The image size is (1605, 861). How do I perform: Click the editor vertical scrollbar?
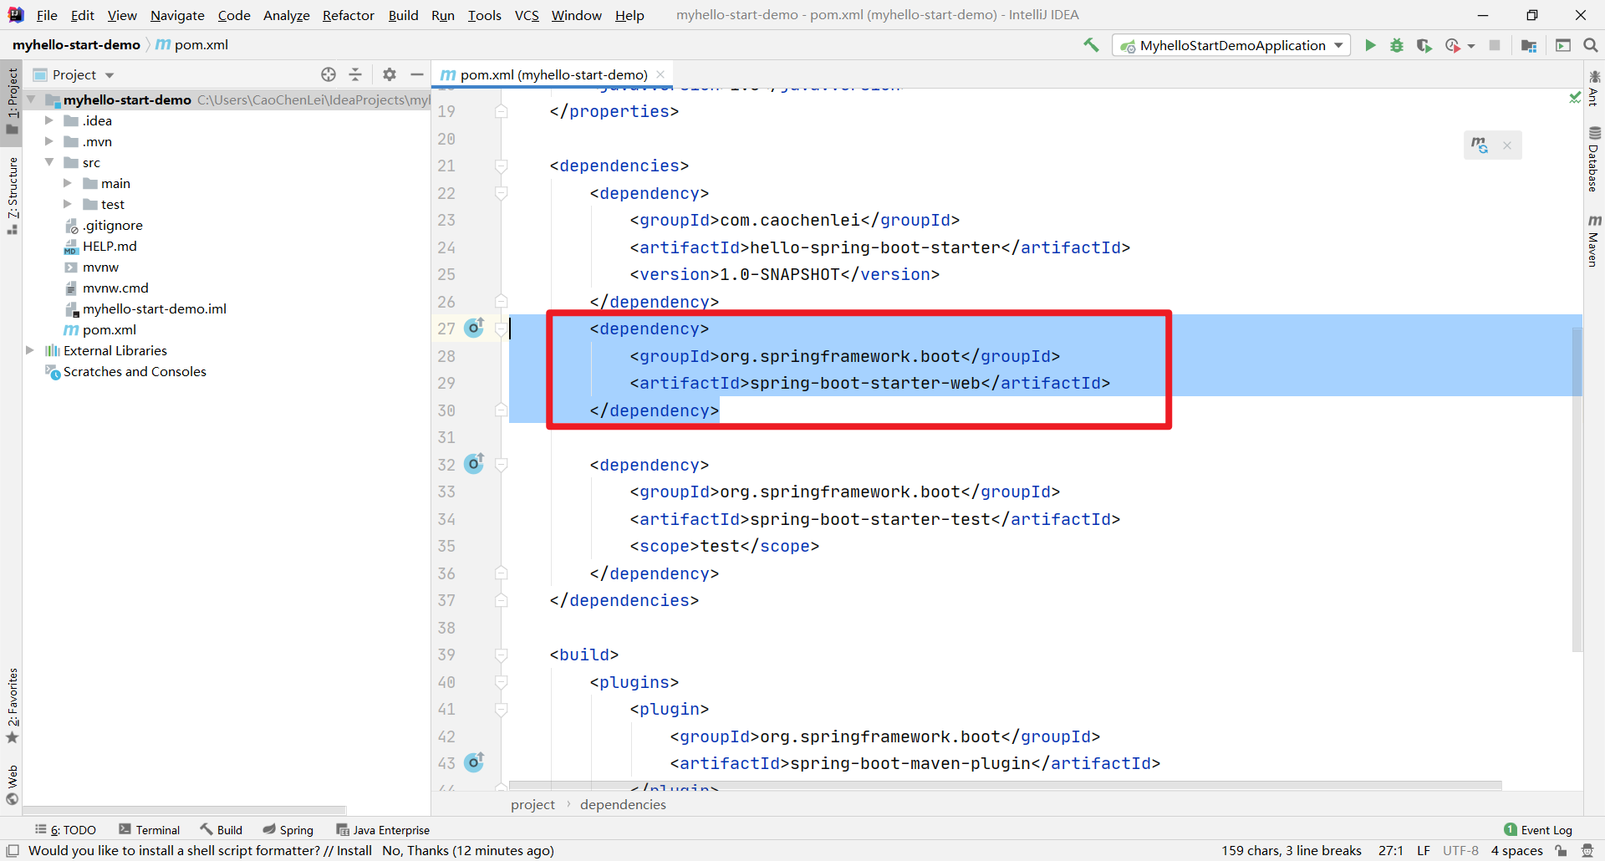point(1577,489)
